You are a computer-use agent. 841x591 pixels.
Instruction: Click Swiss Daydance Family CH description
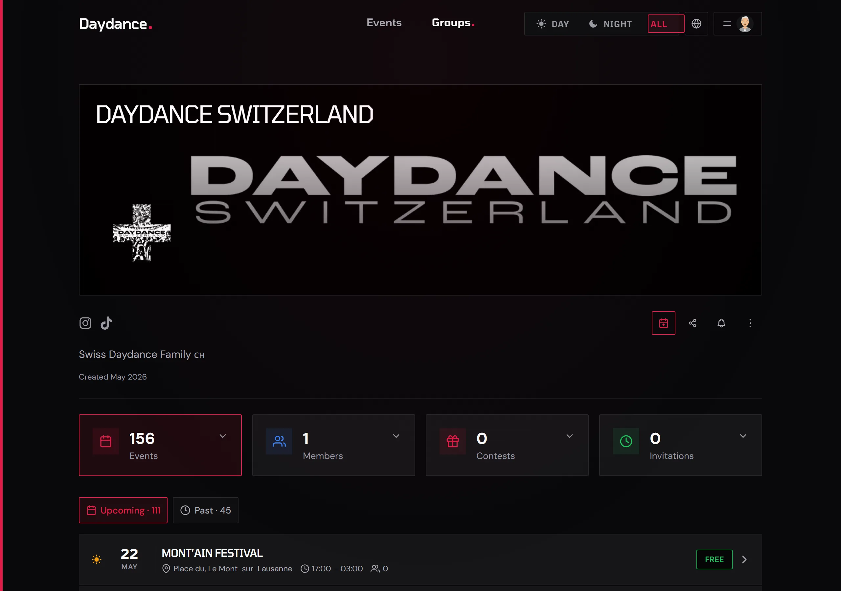point(142,355)
